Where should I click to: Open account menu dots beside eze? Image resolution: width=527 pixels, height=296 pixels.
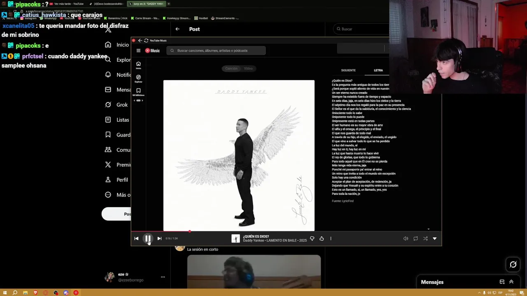click(x=163, y=277)
